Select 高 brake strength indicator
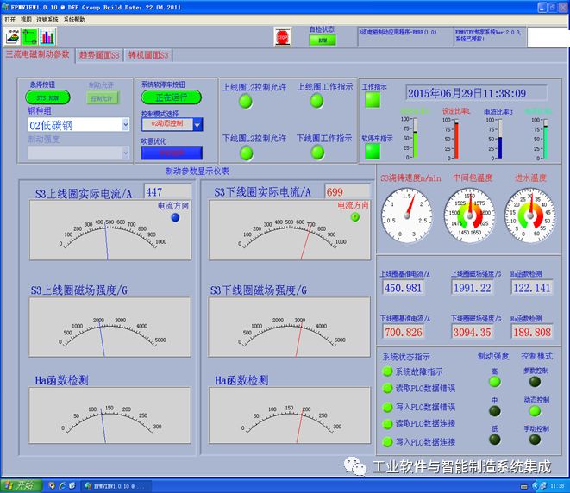This screenshot has width=570, height=493. pyautogui.click(x=495, y=382)
